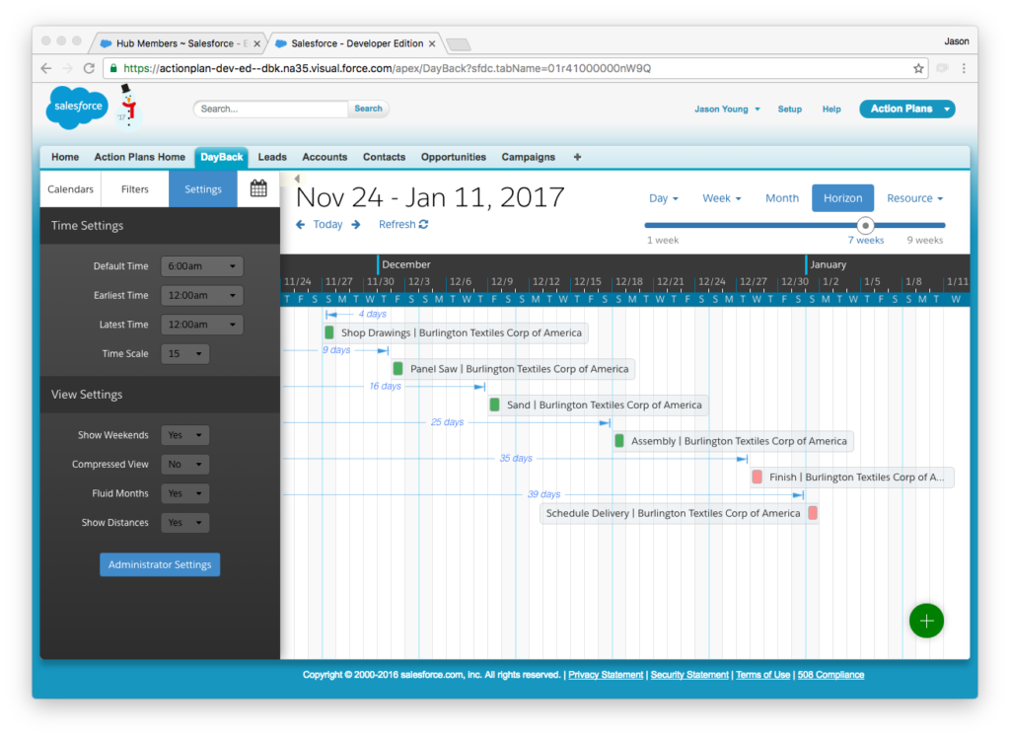Click the Search button
This screenshot has height=737, width=1010.
[368, 109]
